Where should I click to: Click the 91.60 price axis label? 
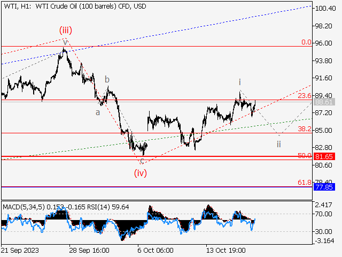324,78
